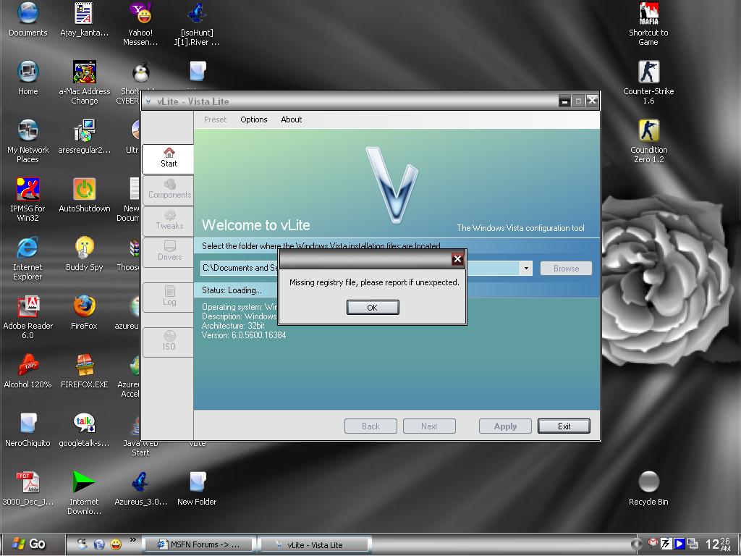
Task: Show the Log tab in vLite
Action: (168, 297)
